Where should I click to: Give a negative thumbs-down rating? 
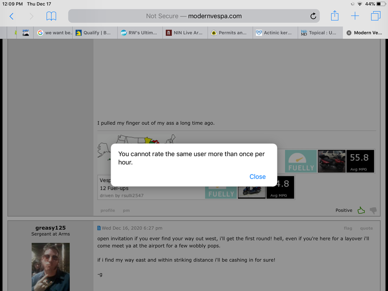pos(373,210)
